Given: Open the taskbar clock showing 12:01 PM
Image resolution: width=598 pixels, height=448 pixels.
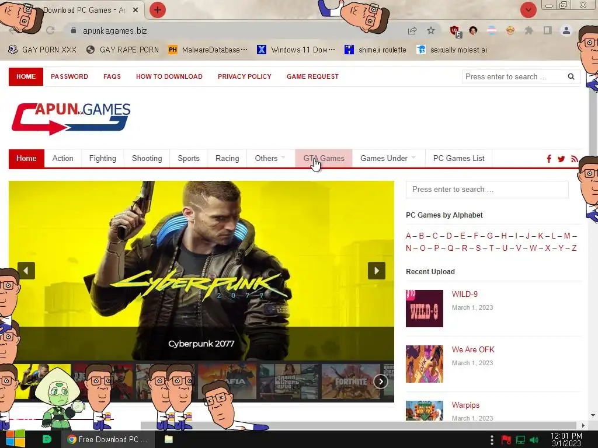Looking at the screenshot, I should coord(566,440).
